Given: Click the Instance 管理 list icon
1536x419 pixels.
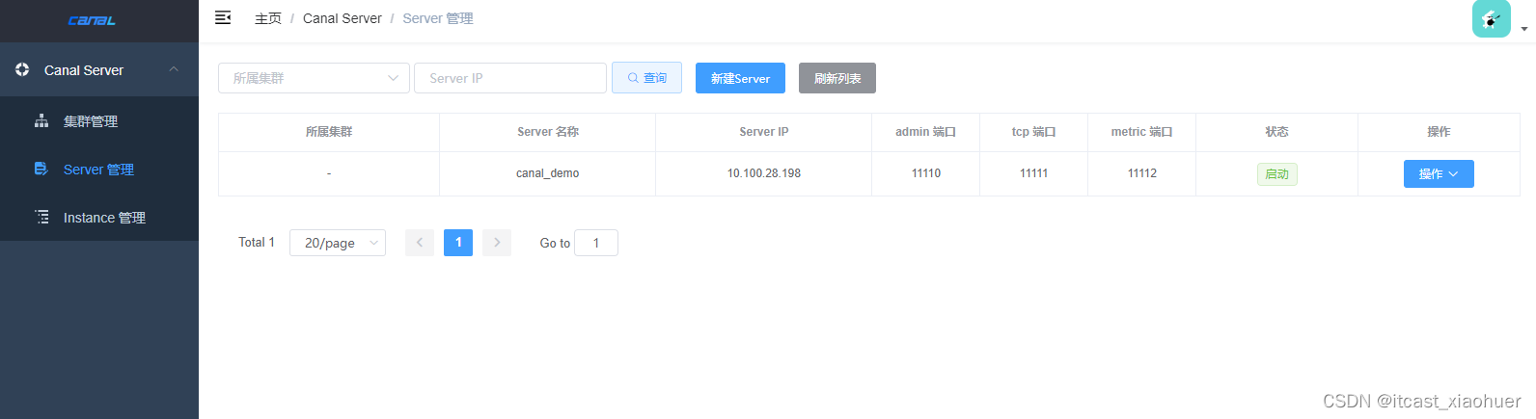Looking at the screenshot, I should 41,217.
